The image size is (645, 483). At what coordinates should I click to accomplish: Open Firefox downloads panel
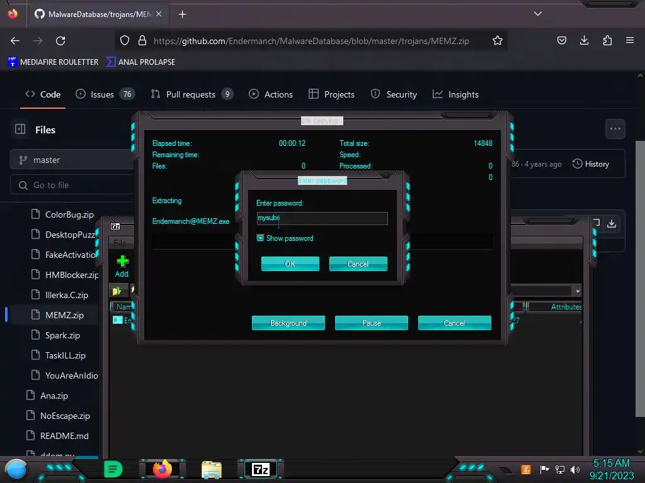[x=584, y=40]
